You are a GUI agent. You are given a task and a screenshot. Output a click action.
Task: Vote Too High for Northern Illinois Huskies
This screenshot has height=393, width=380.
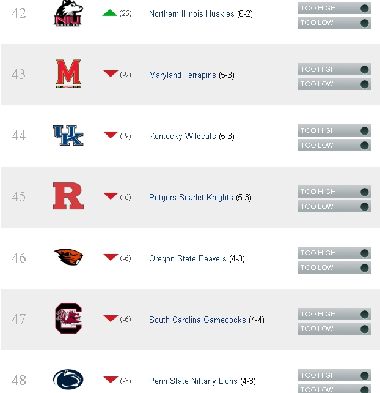(x=334, y=8)
